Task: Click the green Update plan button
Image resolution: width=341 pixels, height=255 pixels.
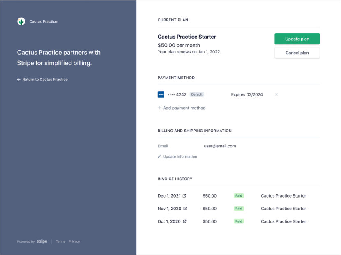Action: (x=297, y=39)
